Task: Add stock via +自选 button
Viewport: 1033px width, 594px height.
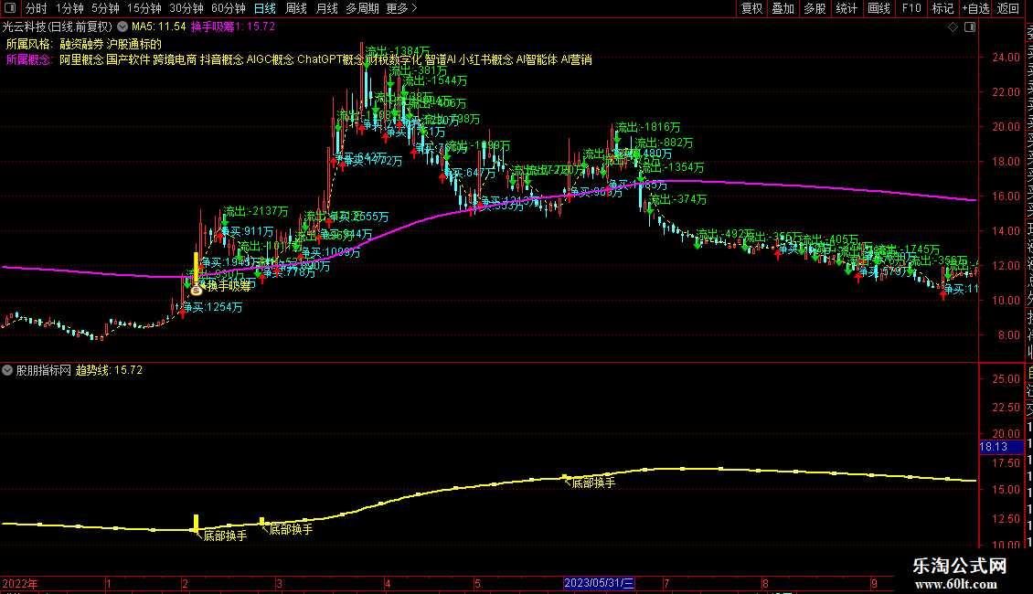Action: click(x=976, y=8)
